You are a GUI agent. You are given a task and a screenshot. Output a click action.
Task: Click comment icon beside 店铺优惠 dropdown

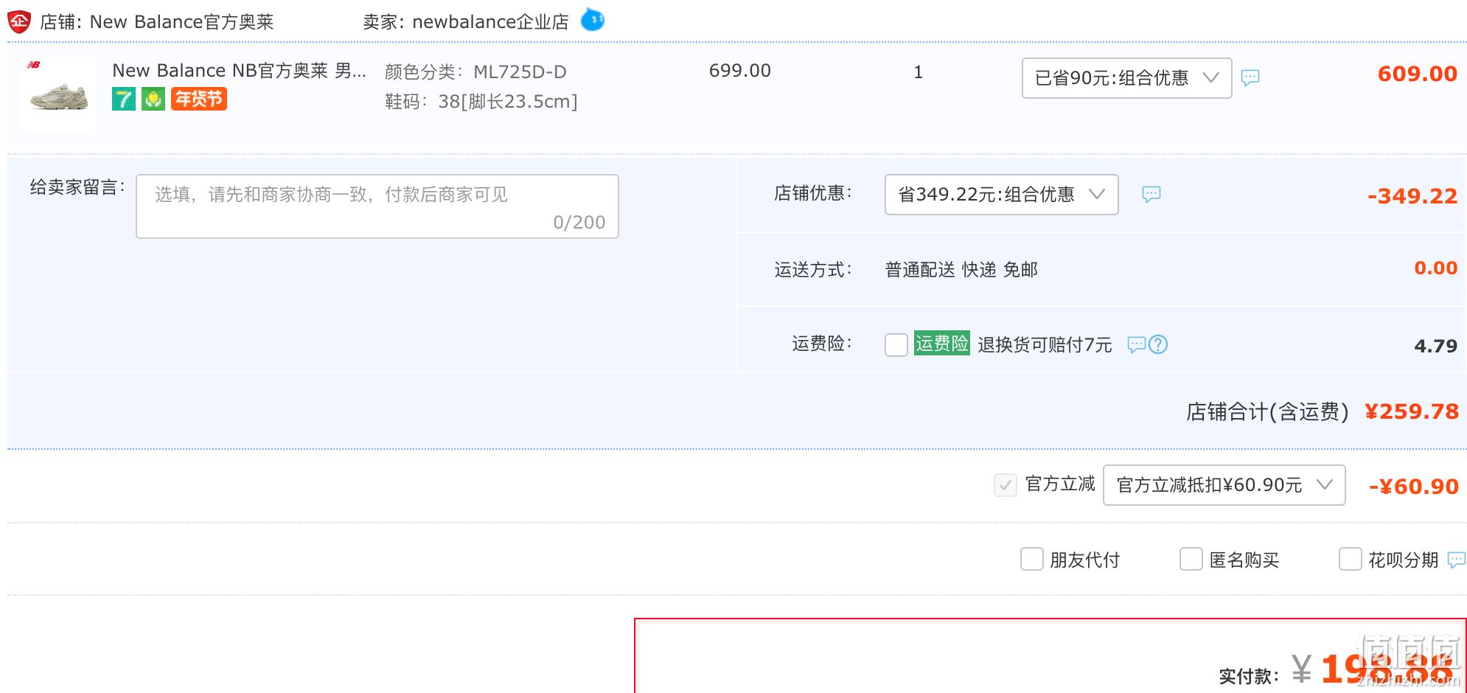tap(1151, 194)
